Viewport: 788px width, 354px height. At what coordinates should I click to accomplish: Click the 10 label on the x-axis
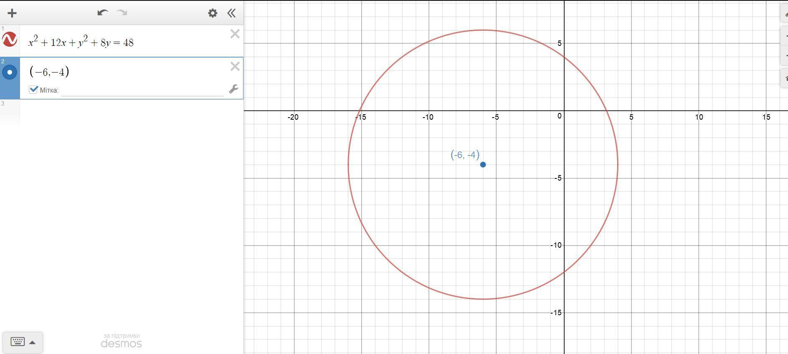coord(699,117)
